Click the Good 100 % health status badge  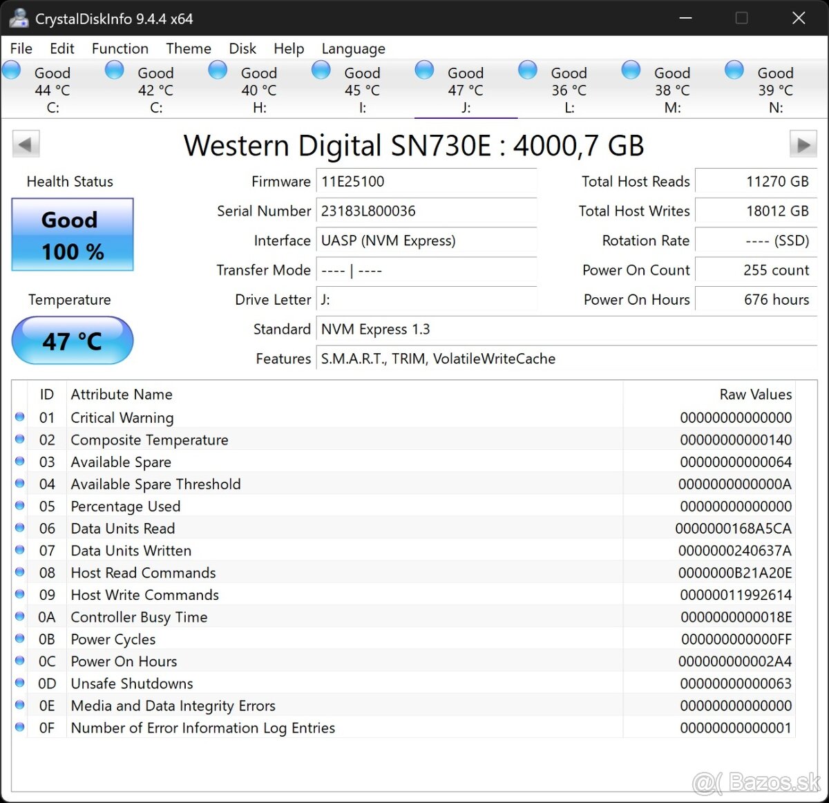71,235
